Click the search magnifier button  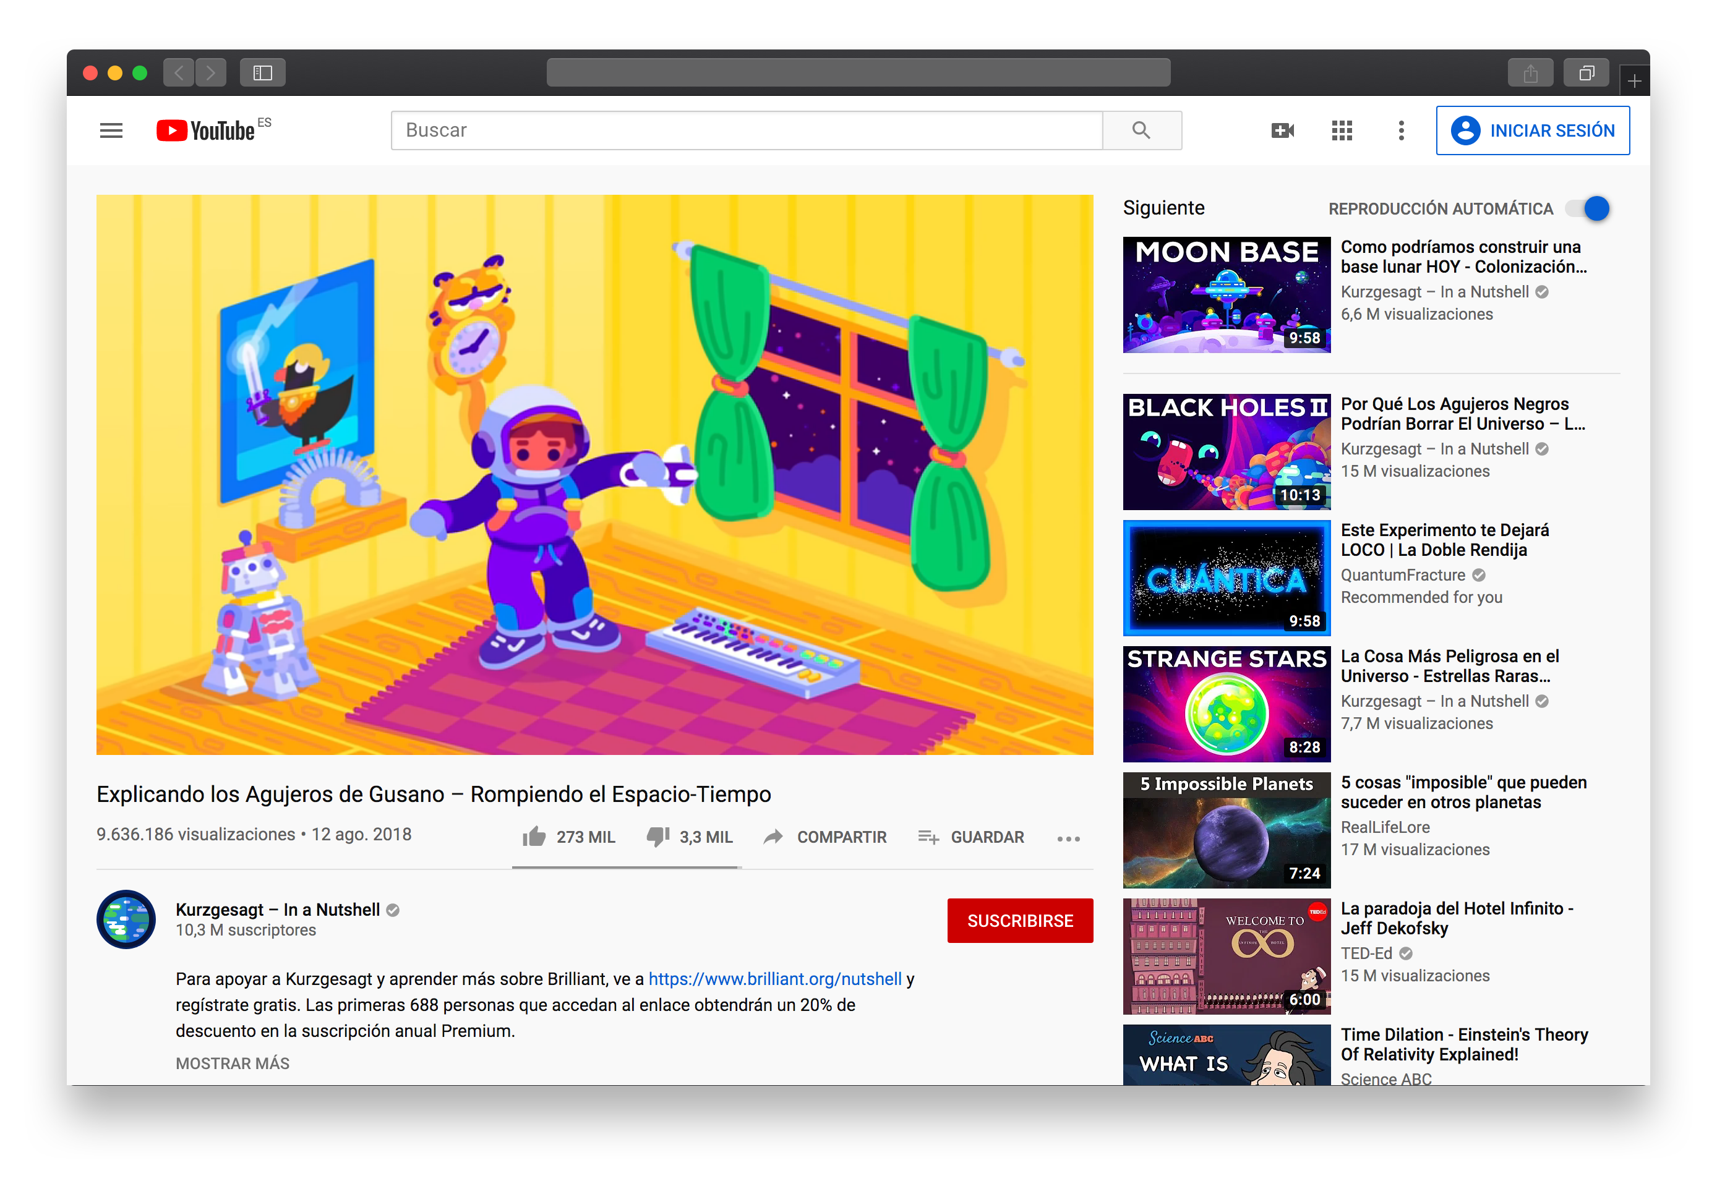click(x=1141, y=130)
